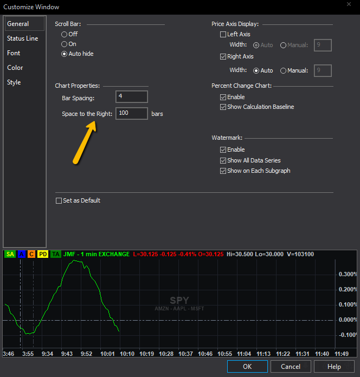Select the Off scroll bar option
360x377 pixels.
(65, 34)
